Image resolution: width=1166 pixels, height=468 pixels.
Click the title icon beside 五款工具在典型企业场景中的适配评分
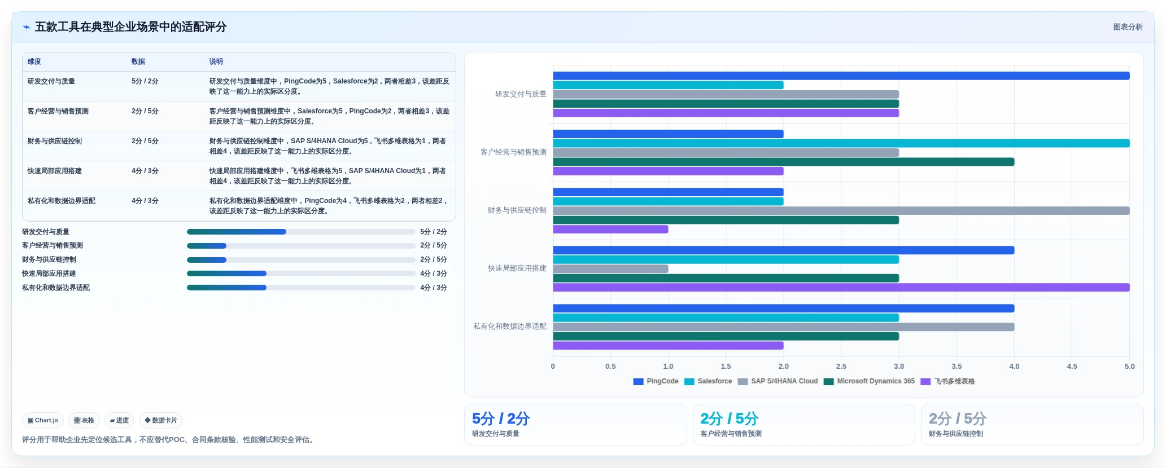click(27, 27)
